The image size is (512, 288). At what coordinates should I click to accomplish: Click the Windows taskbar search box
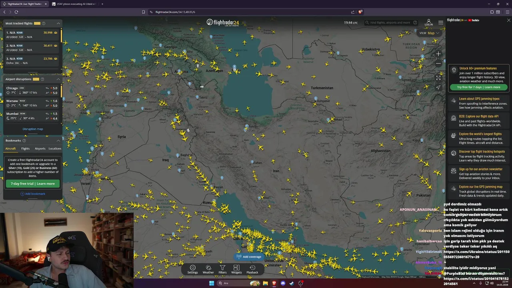tap(238, 283)
